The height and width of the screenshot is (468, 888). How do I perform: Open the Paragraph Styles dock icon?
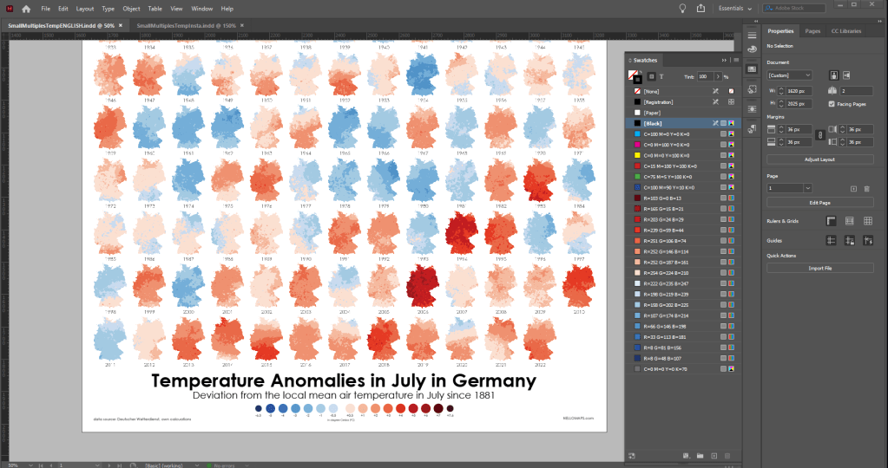(x=752, y=129)
